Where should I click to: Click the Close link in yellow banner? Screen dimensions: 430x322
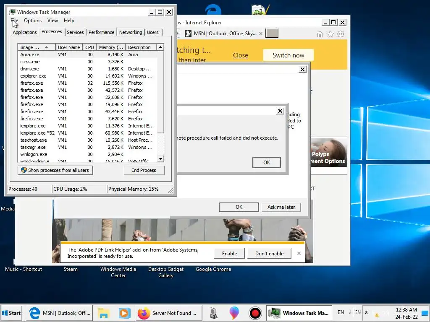point(241,55)
